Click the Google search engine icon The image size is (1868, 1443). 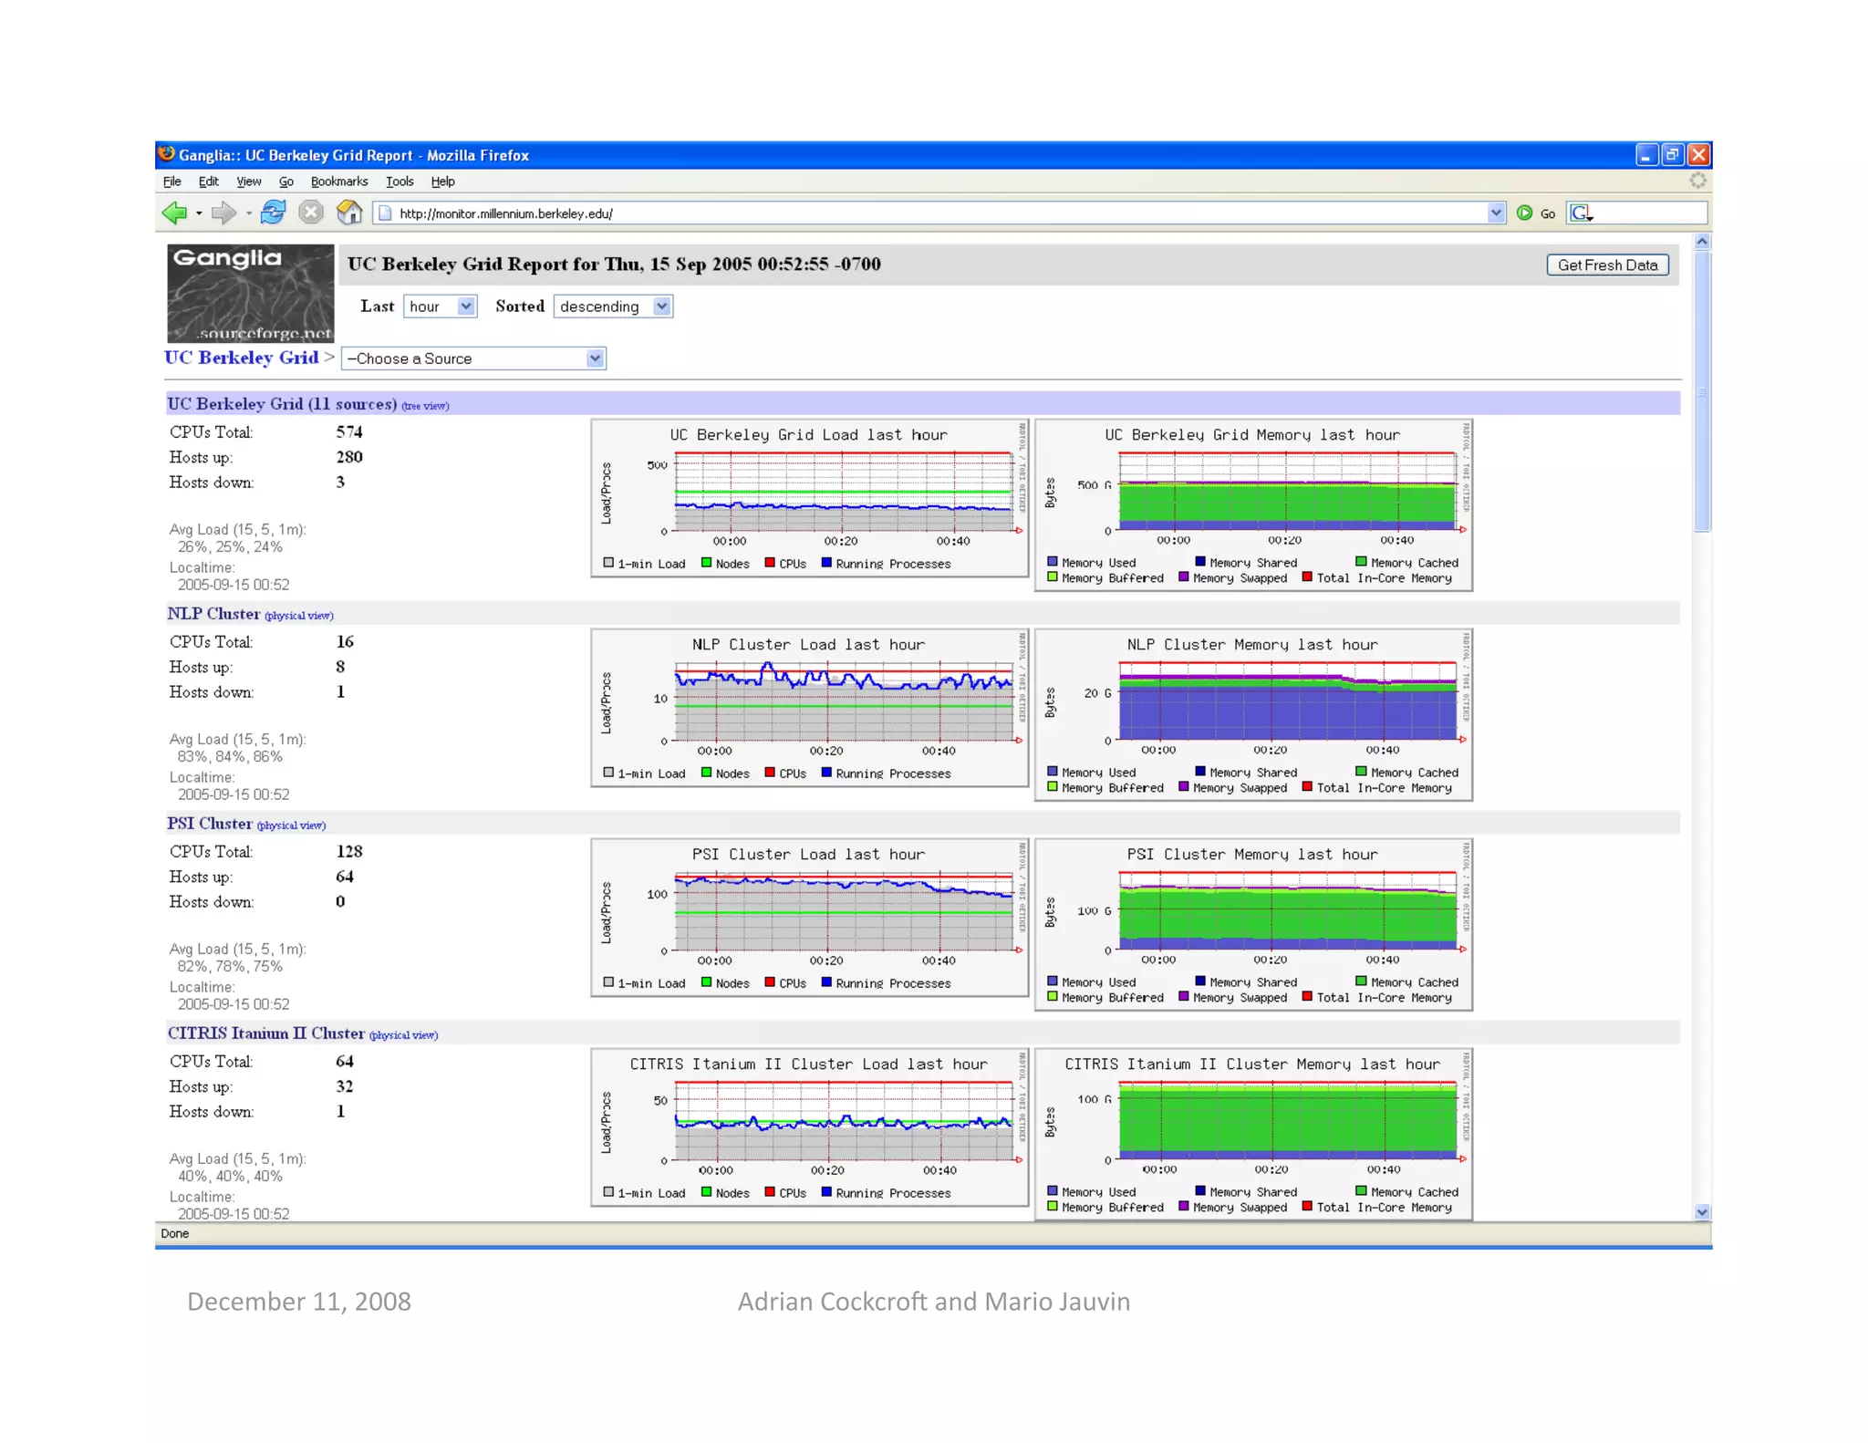pyautogui.click(x=1582, y=213)
